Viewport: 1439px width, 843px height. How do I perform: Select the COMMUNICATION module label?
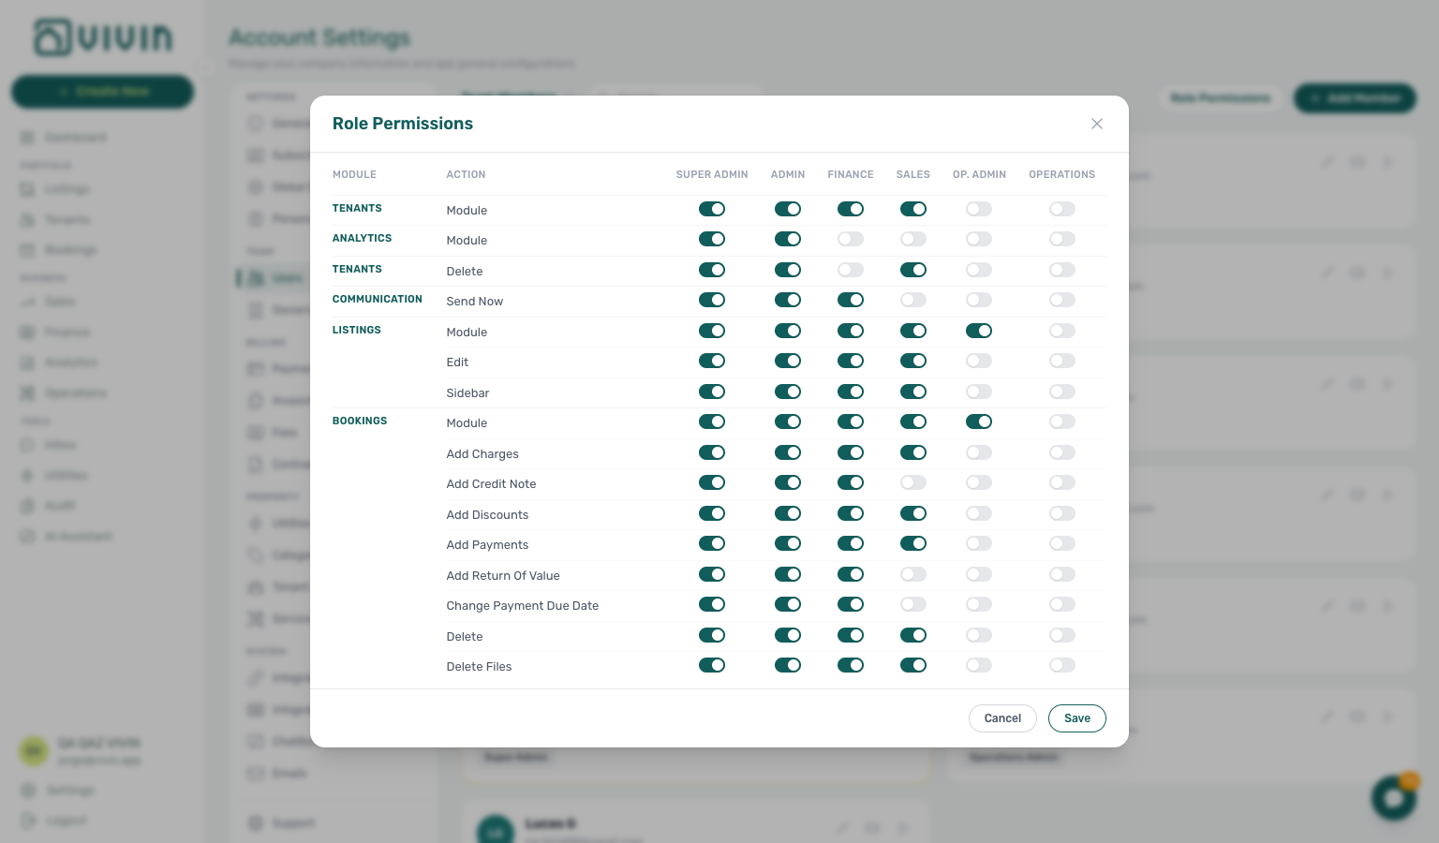coord(378,299)
